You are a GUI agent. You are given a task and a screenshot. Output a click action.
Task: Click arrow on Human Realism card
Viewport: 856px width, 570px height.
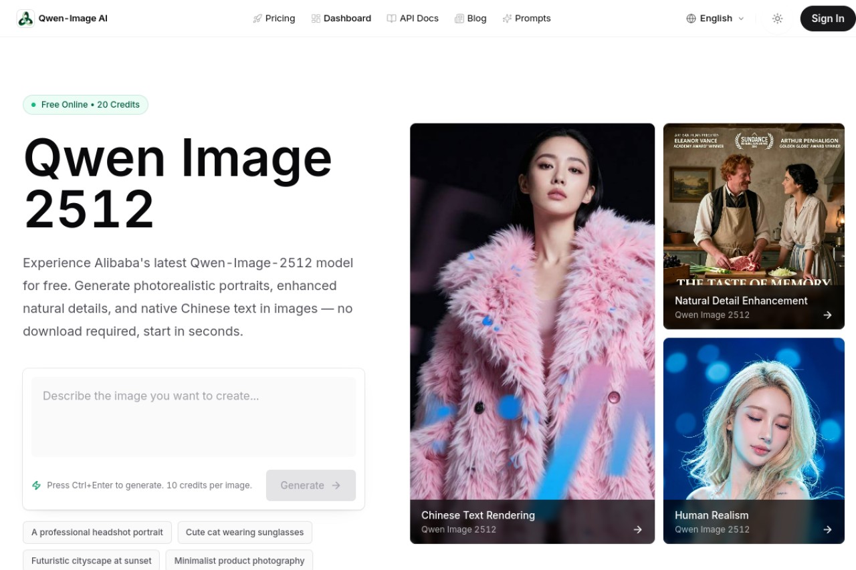pos(827,529)
